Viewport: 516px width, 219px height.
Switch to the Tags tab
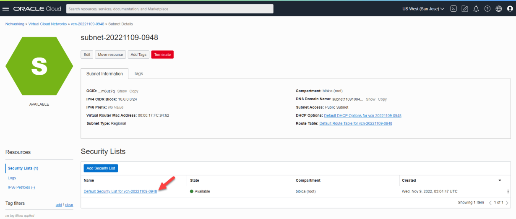point(138,73)
